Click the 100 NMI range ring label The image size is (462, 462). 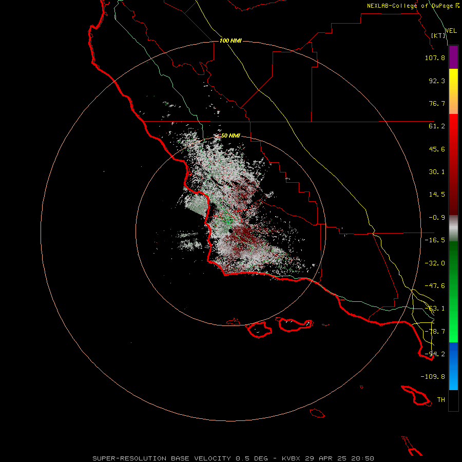(x=230, y=41)
